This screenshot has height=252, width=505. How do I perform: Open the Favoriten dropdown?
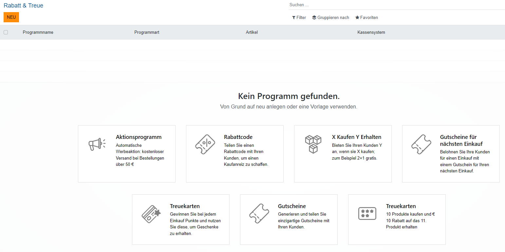pyautogui.click(x=366, y=18)
